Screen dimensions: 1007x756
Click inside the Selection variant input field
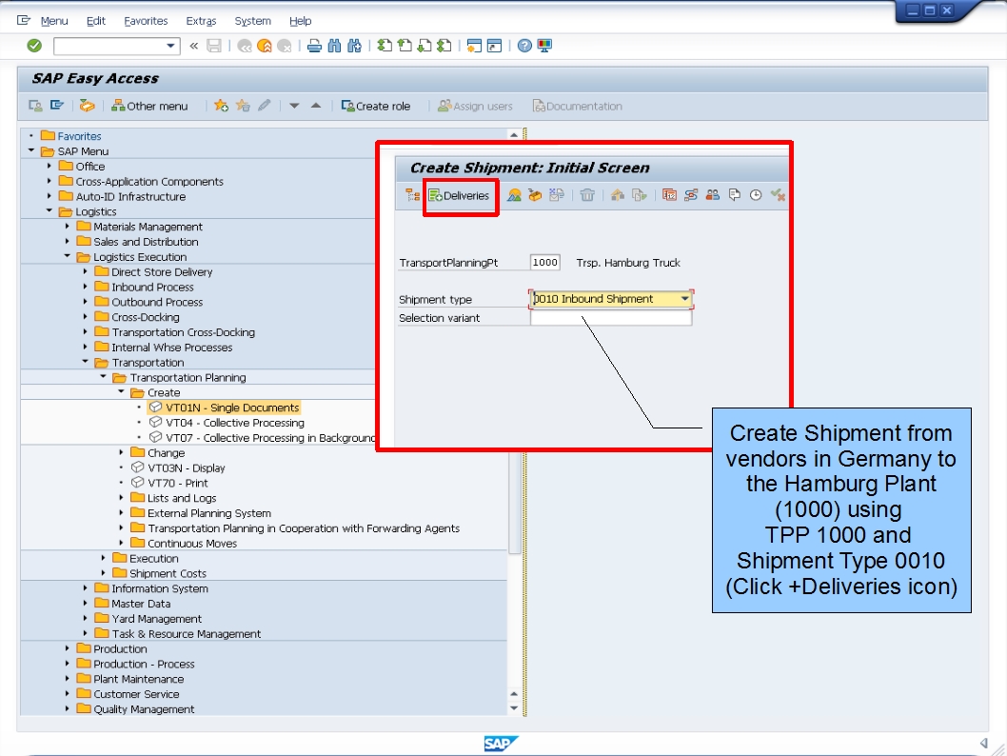click(x=609, y=315)
